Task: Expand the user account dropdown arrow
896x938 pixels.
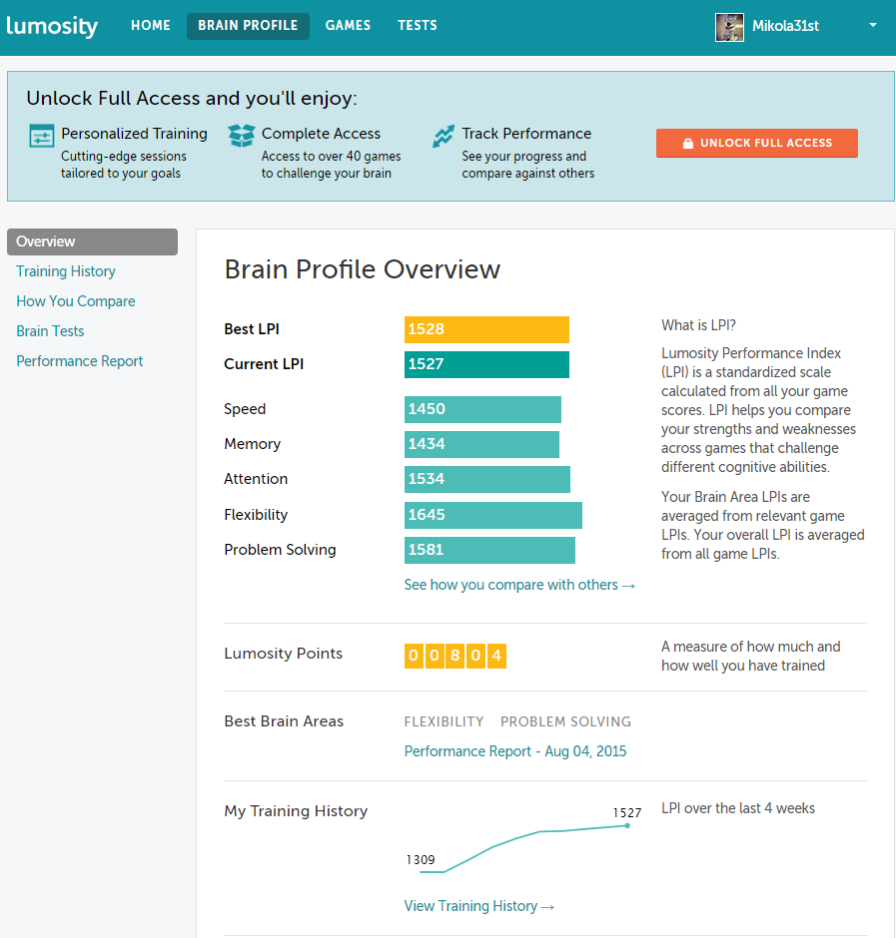Action: pyautogui.click(x=873, y=25)
